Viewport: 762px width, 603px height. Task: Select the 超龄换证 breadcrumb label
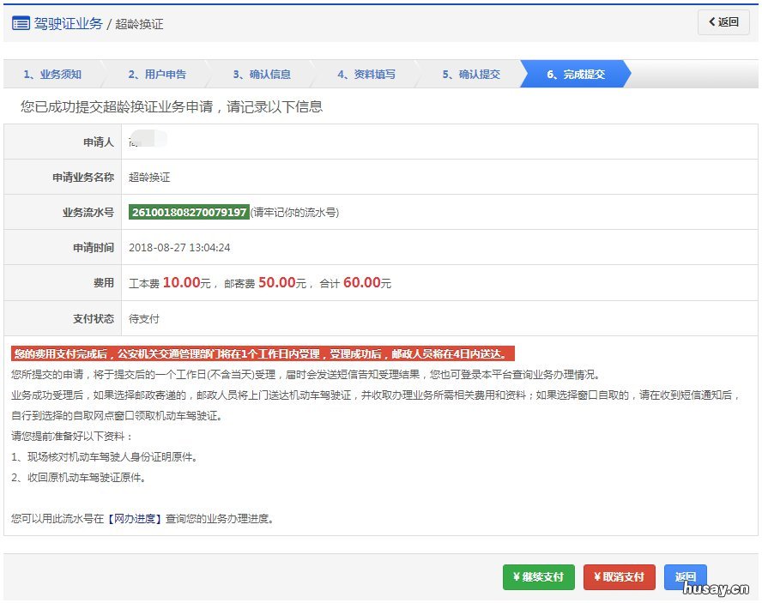pos(139,23)
